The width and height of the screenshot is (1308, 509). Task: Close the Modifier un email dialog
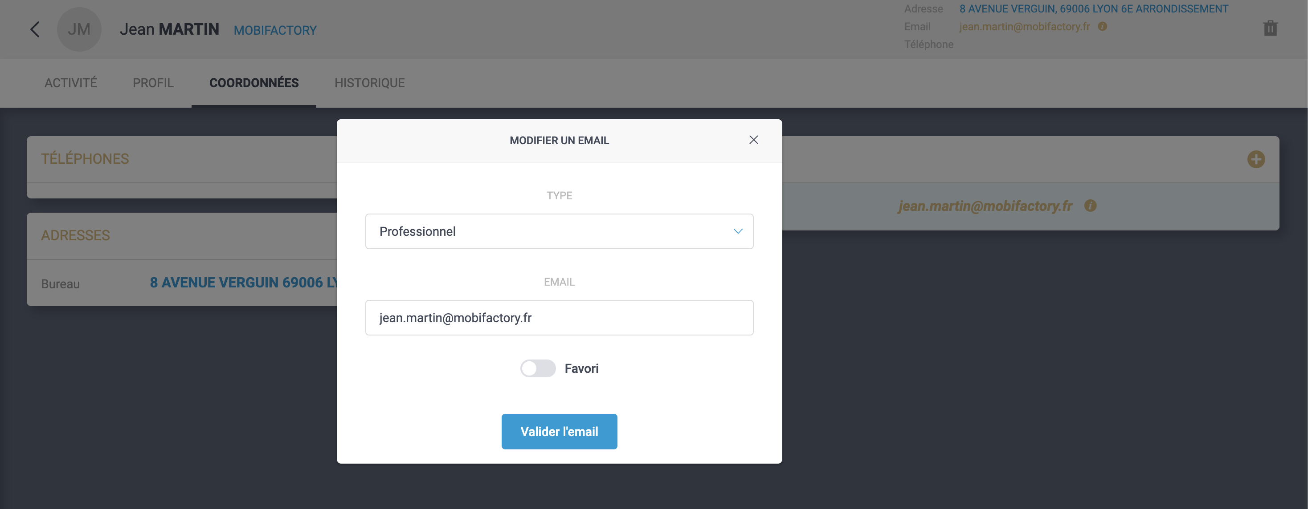coord(753,140)
